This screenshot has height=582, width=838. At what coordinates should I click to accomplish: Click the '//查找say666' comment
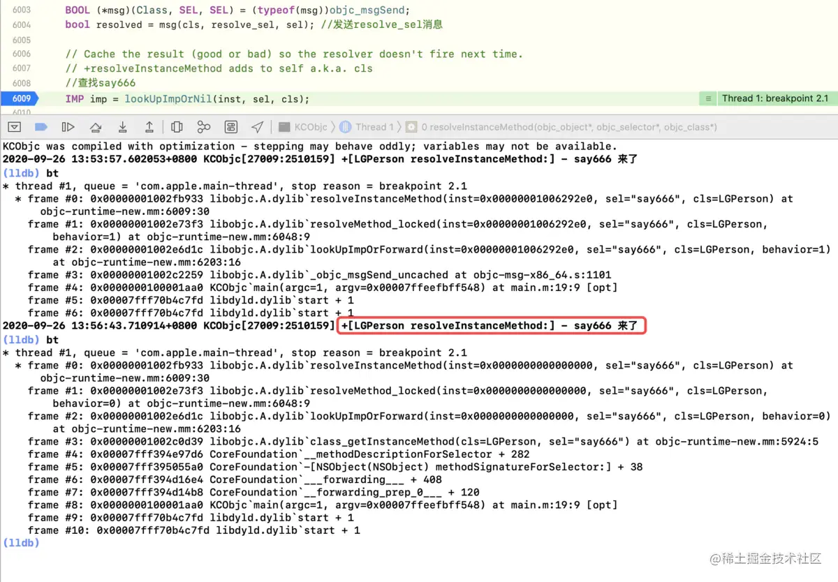[101, 83]
